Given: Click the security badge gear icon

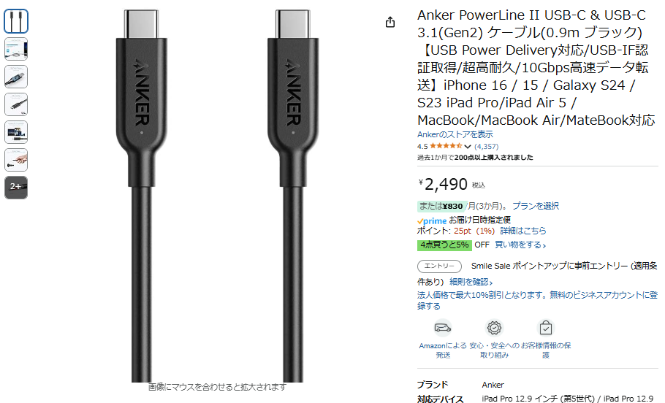Looking at the screenshot, I should coord(494,328).
